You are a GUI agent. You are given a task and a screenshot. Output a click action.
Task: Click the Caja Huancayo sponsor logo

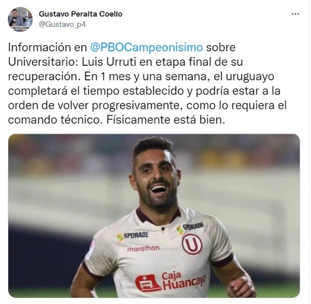pyautogui.click(x=170, y=282)
